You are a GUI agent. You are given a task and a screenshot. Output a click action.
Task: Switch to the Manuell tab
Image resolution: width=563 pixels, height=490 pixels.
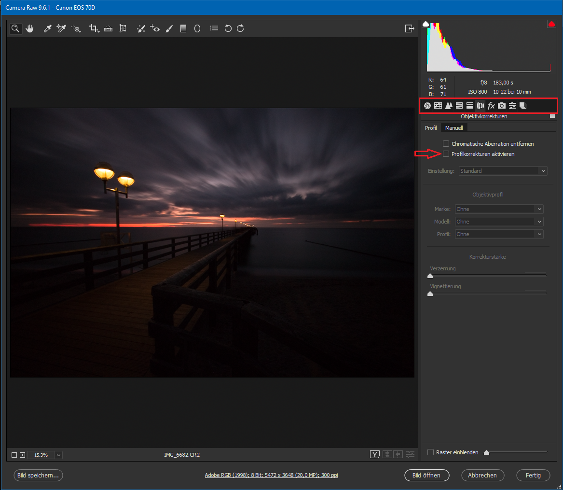tap(454, 128)
